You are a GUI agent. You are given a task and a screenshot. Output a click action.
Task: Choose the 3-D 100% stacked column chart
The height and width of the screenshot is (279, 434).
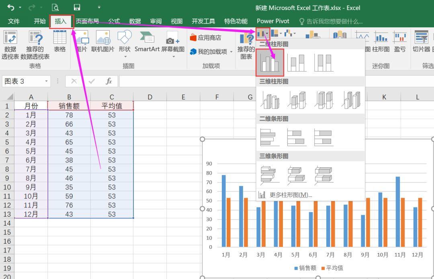pos(324,100)
